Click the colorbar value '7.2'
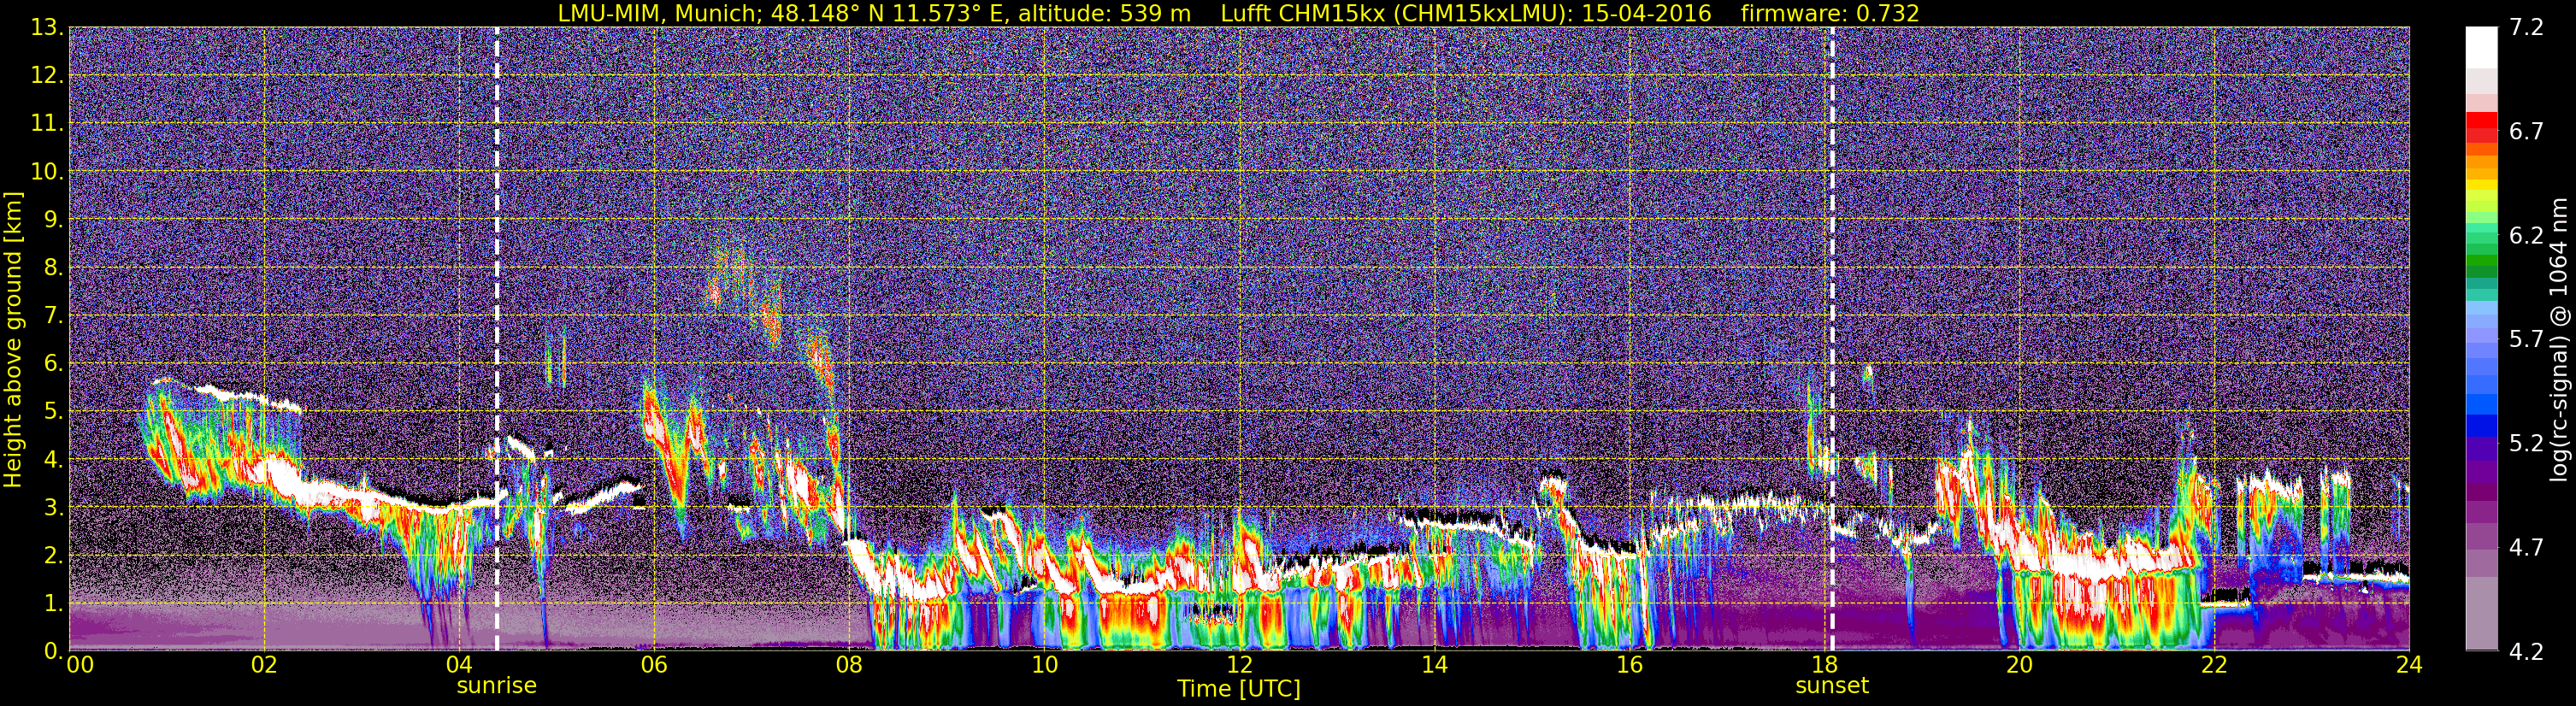This screenshot has width=2576, height=706. coord(2526,27)
